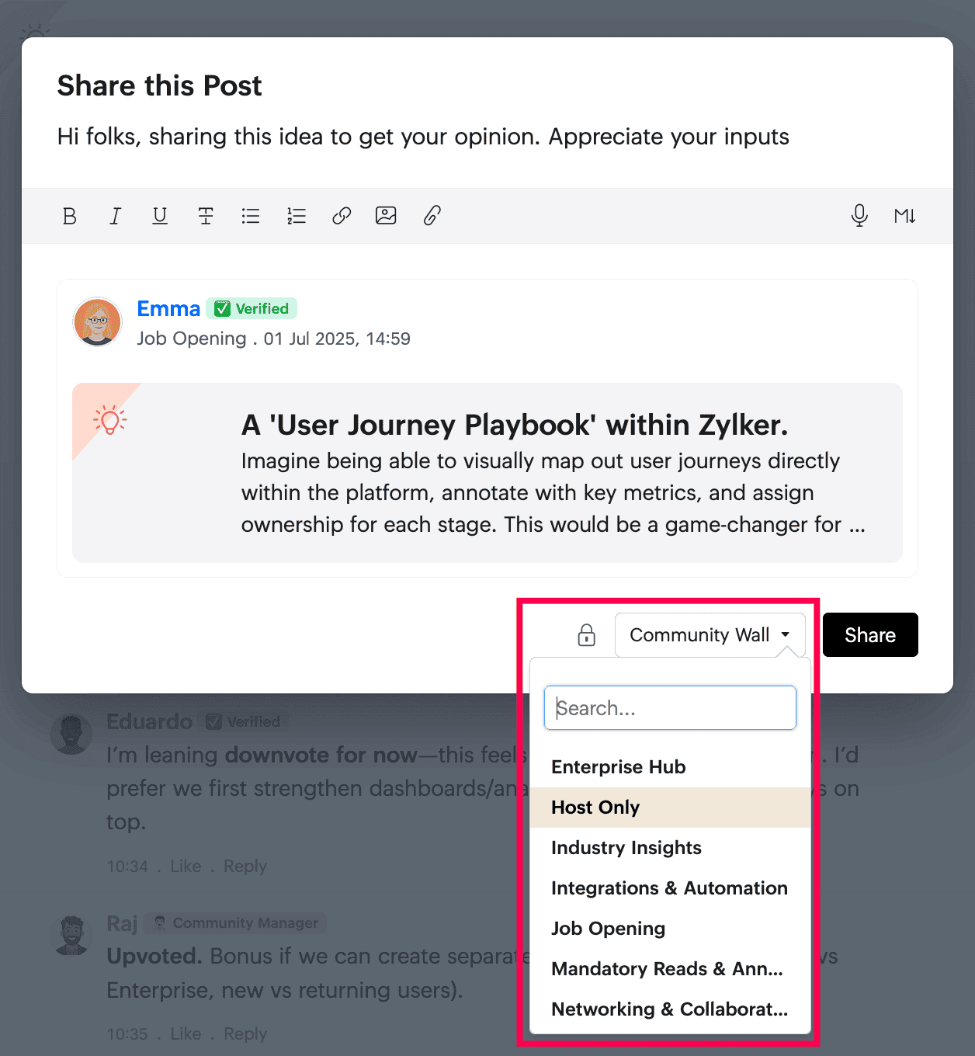
Task: Open Emma's profile name link
Action: [168, 309]
